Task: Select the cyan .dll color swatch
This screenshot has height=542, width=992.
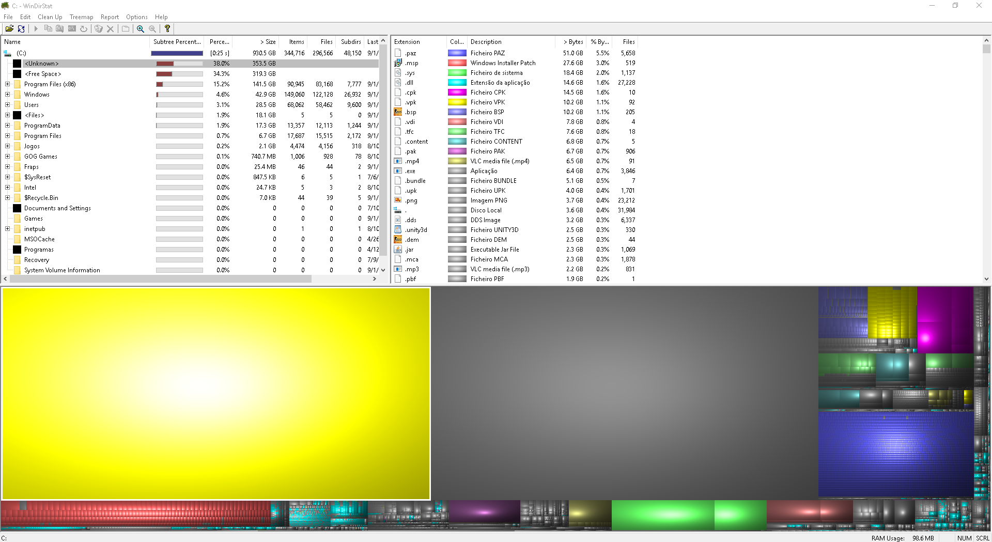Action: click(x=457, y=83)
